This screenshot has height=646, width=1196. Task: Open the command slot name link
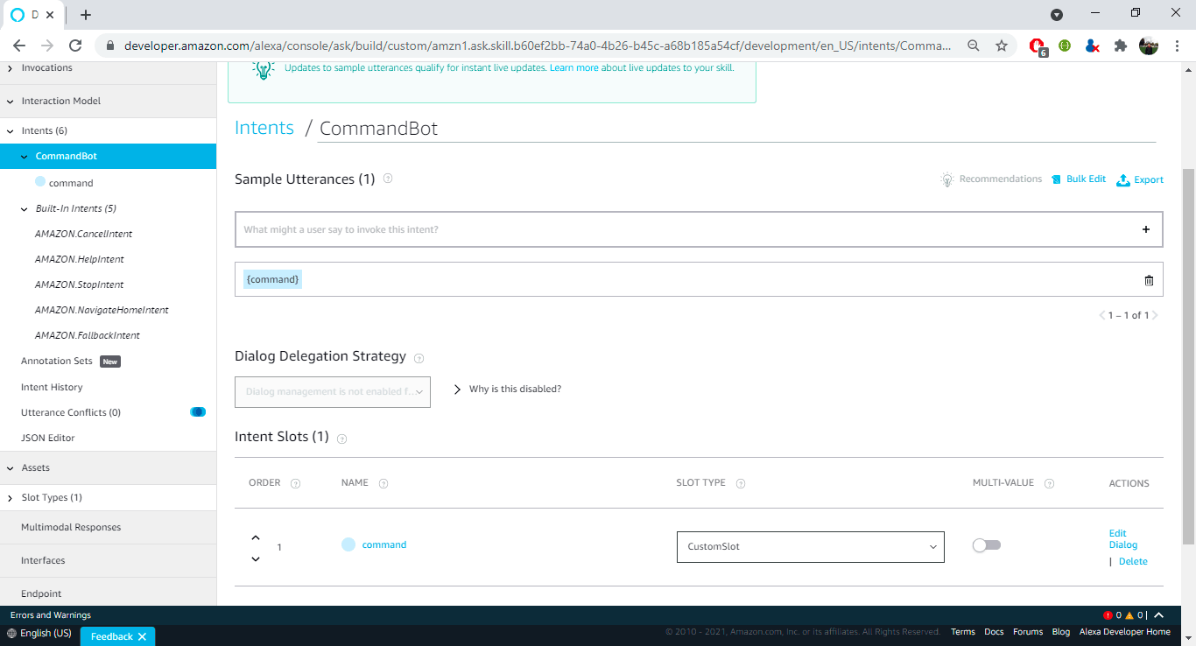click(384, 545)
